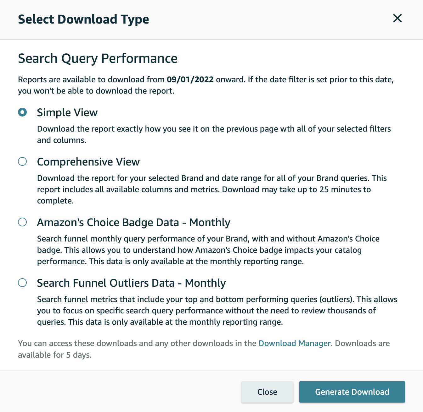Image resolution: width=423 pixels, height=412 pixels.
Task: Click the 'Select Download Type' dialog title
Action: pos(83,19)
